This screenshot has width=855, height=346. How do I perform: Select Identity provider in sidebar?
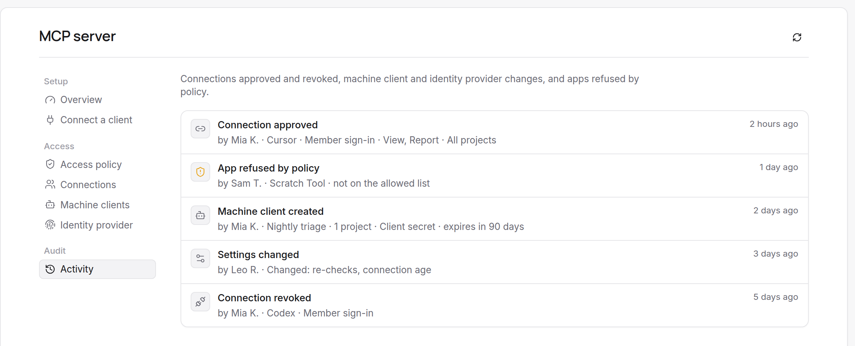[x=97, y=225]
